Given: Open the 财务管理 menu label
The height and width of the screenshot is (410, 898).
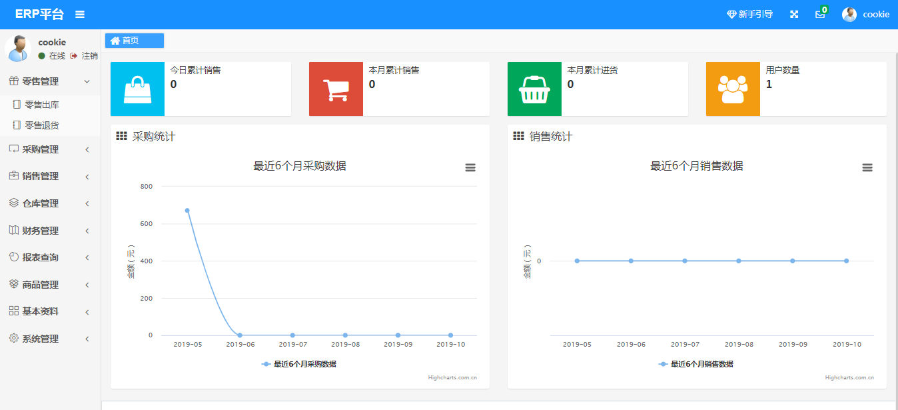Looking at the screenshot, I should coord(41,231).
